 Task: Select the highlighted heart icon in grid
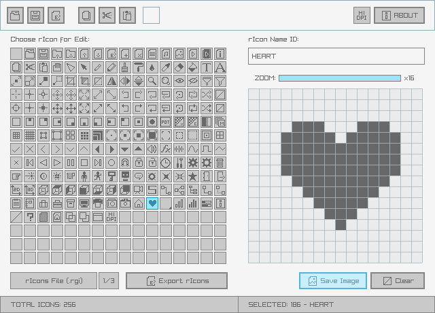pos(152,203)
